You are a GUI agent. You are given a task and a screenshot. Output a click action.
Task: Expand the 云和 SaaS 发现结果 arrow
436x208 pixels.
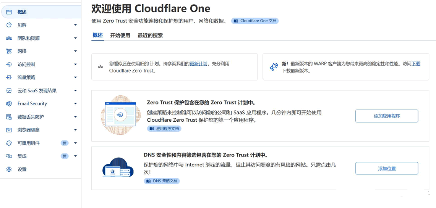pyautogui.click(x=75, y=91)
